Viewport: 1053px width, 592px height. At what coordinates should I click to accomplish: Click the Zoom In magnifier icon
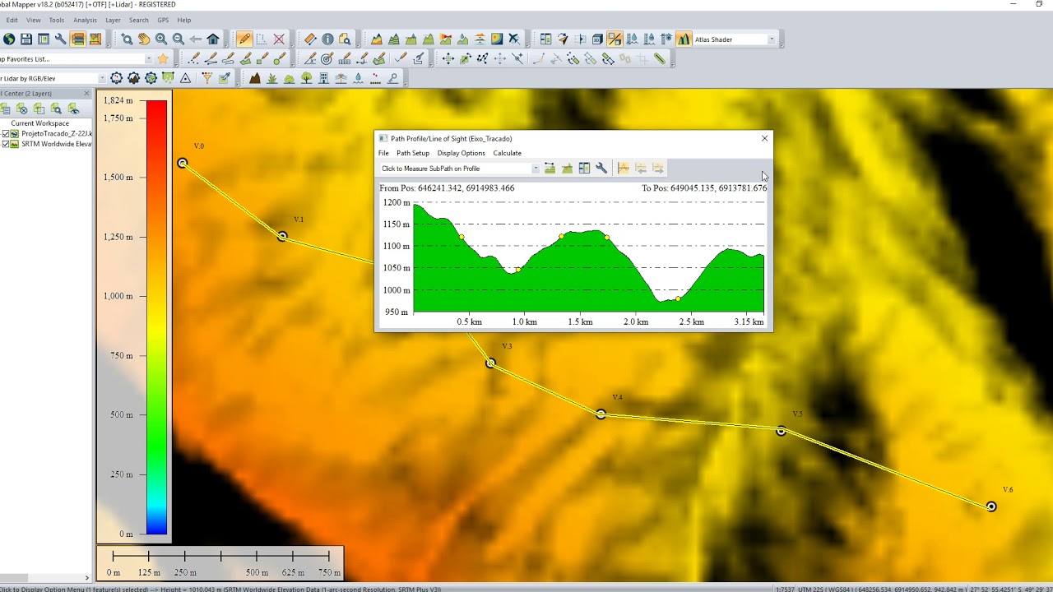161,39
